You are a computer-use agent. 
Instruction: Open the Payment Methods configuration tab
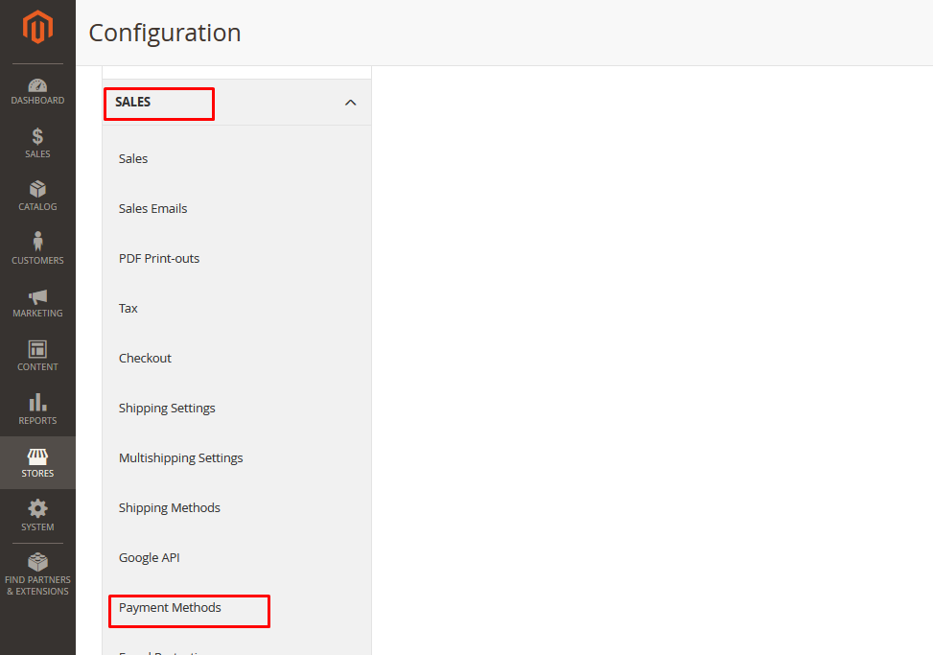click(x=170, y=608)
